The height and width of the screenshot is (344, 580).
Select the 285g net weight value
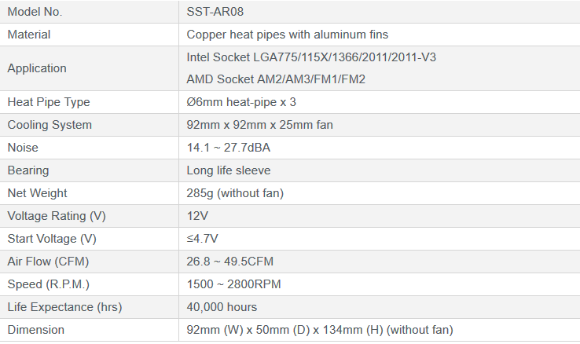[235, 193]
